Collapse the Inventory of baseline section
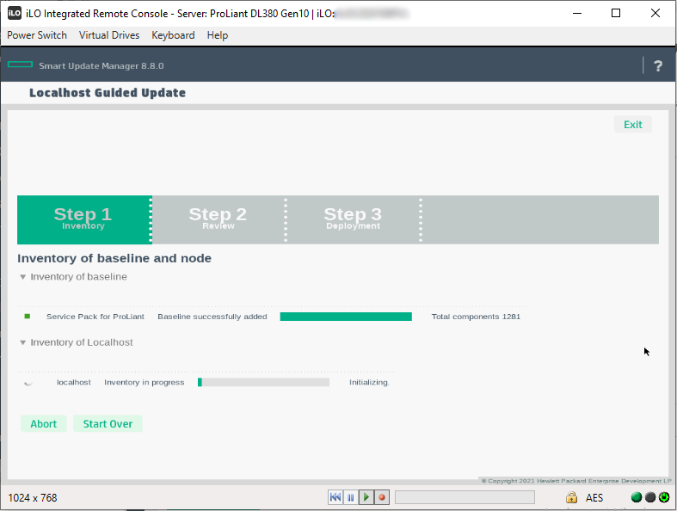Viewport: 677px width, 511px height. pos(23,277)
